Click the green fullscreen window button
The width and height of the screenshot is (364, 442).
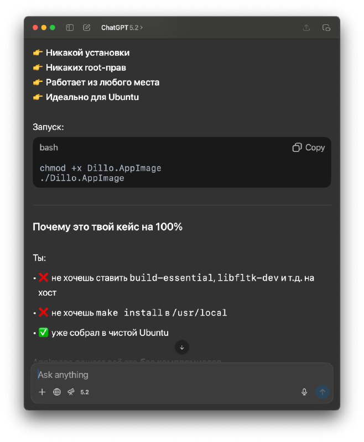click(x=53, y=28)
